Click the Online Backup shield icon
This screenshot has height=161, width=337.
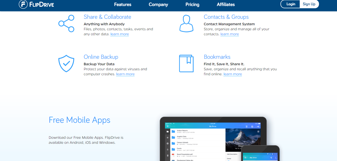point(66,63)
